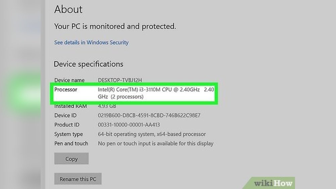This screenshot has width=336, height=189.
Task: Click the 64-bit operating system text
Action: pyautogui.click(x=152, y=134)
